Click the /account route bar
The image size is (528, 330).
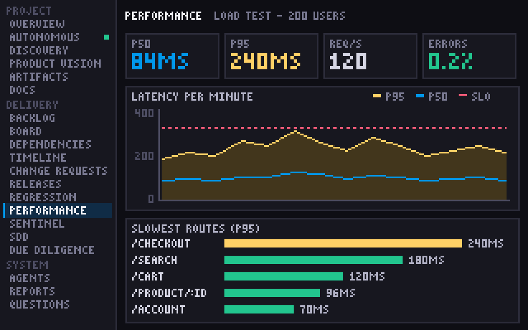(259, 310)
